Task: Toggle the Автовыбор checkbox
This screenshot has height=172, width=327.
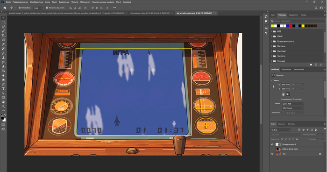Action: click(20, 8)
